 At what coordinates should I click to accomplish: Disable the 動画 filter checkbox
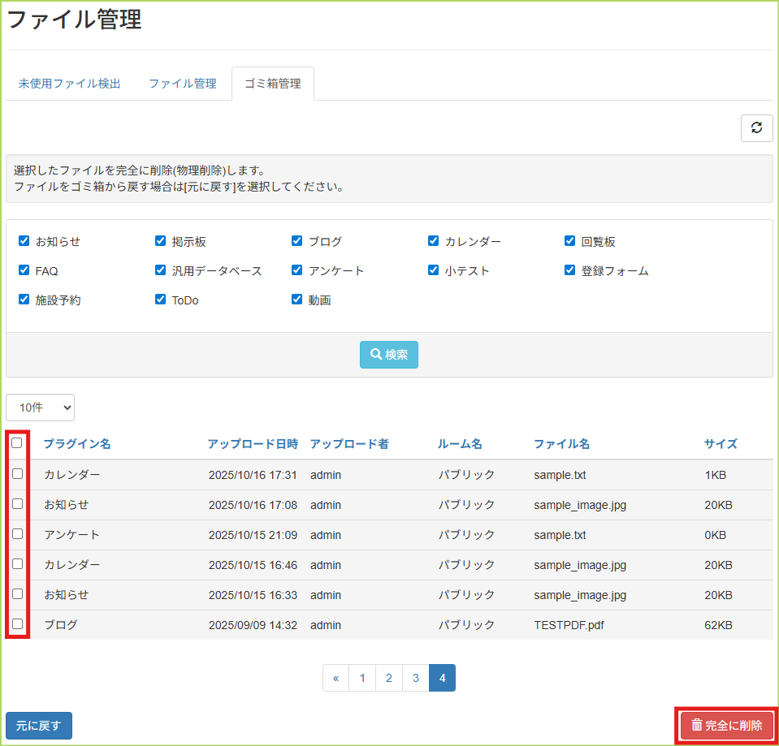(297, 300)
